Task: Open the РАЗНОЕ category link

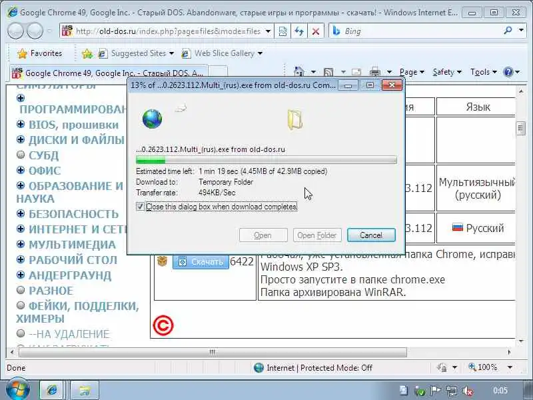Action: coord(51,291)
